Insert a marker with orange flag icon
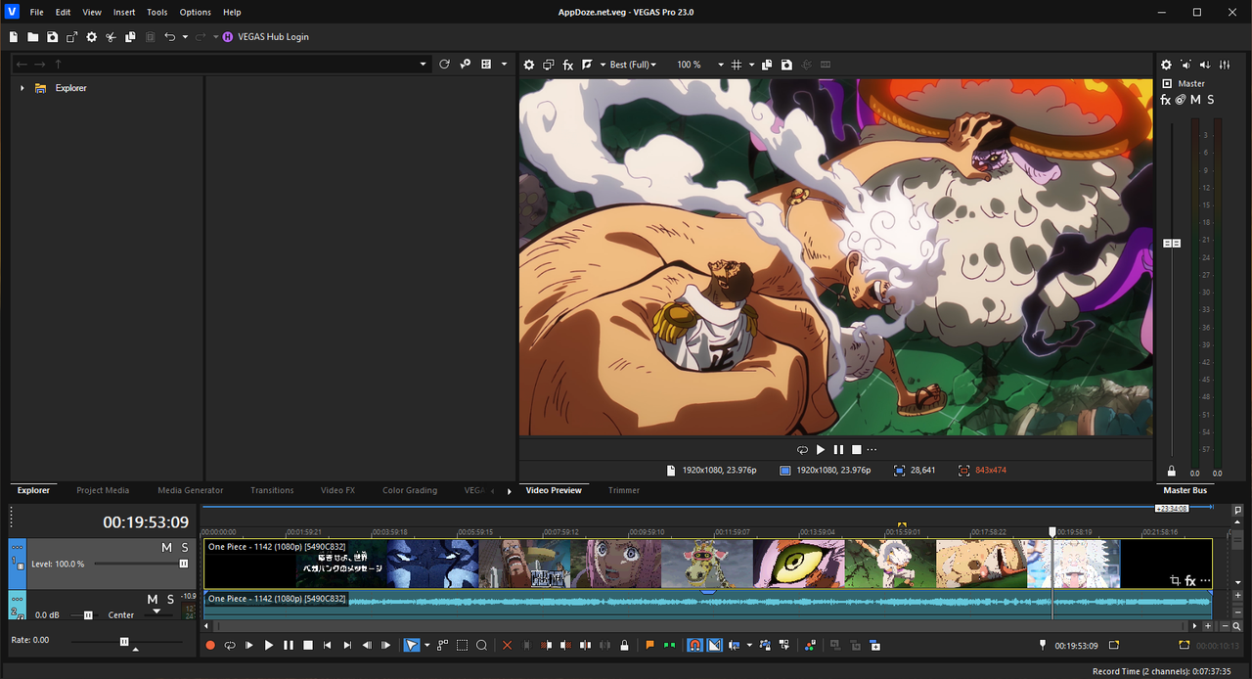The height and width of the screenshot is (679, 1252). coord(649,645)
